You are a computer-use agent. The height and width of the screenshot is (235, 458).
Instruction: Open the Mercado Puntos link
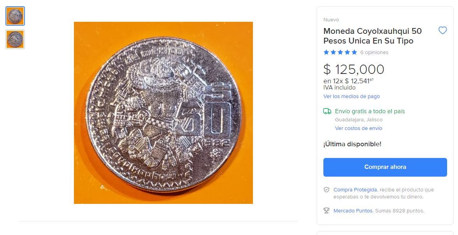pos(353,211)
